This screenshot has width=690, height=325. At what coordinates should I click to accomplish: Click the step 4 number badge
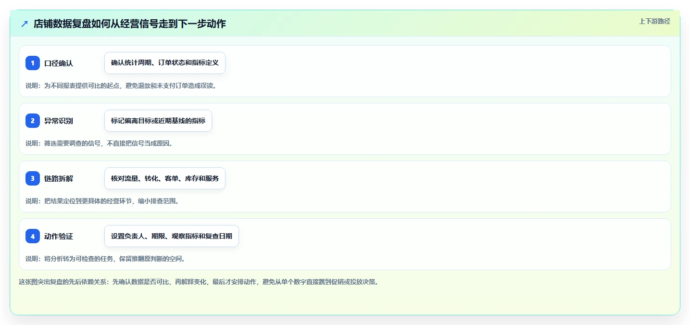click(x=33, y=236)
